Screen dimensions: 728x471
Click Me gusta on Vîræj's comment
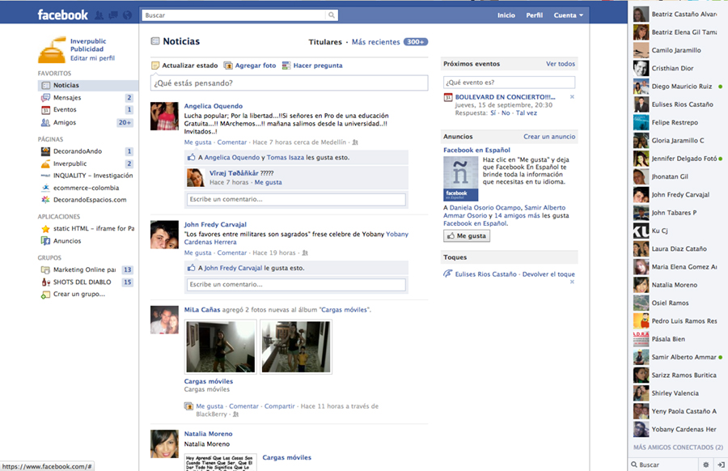(268, 182)
